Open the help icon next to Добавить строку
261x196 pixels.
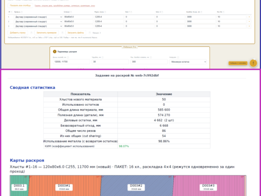point(31,33)
